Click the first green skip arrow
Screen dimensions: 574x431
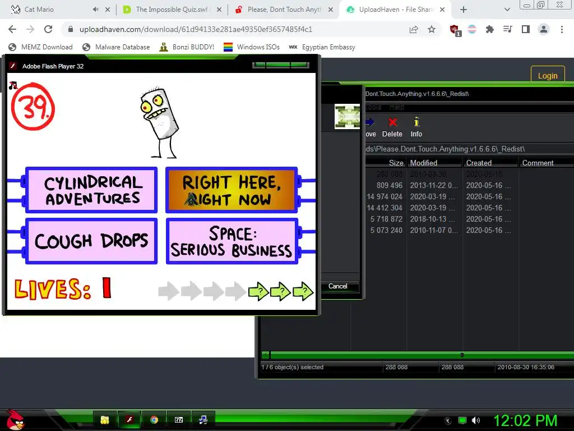click(258, 291)
